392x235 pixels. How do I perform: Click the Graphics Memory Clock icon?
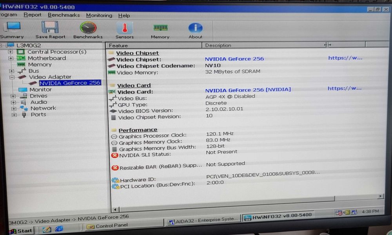114,143
